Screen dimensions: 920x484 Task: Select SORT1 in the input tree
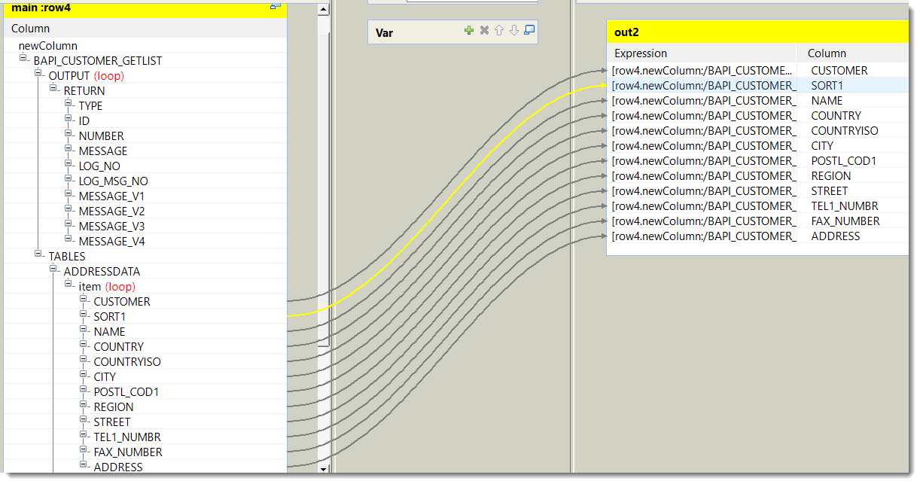[x=109, y=316]
